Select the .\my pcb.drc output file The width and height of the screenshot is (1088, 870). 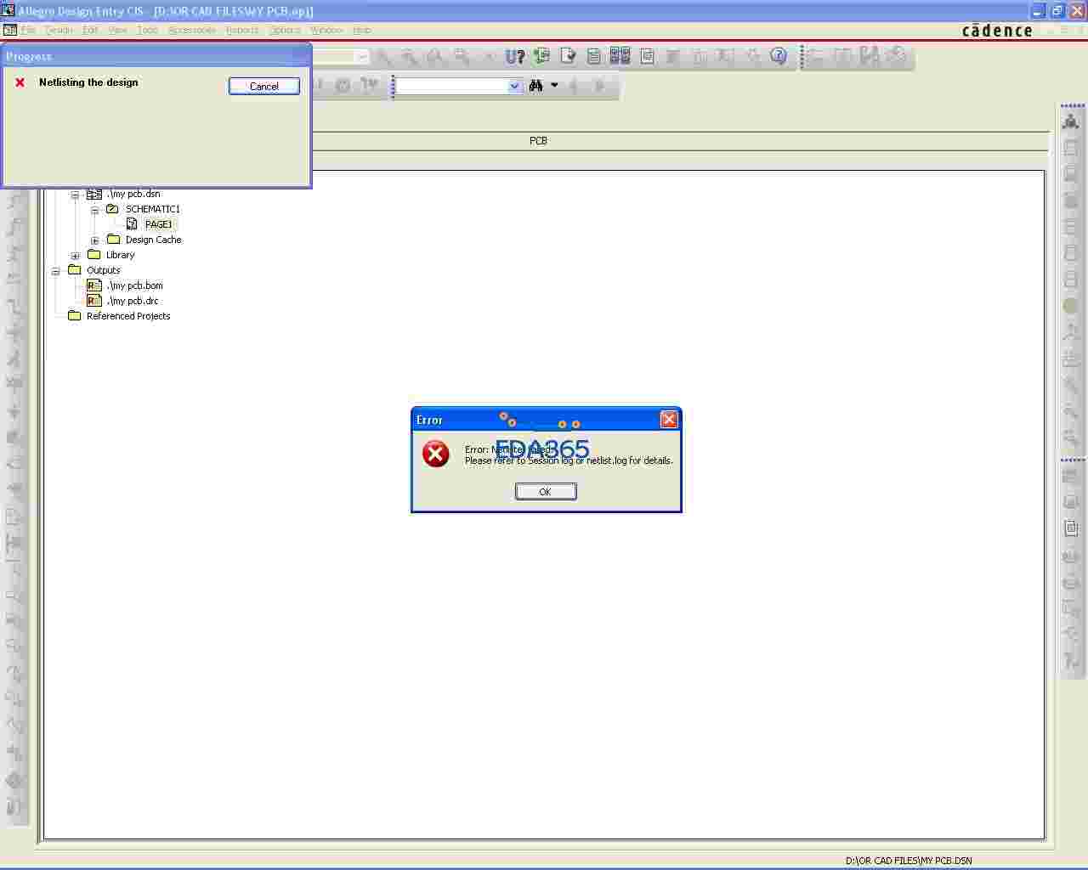[133, 301]
